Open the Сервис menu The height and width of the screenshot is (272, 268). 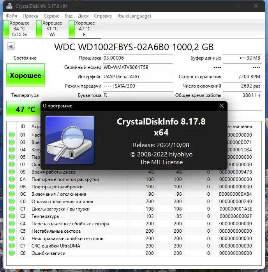pyautogui.click(x=51, y=16)
